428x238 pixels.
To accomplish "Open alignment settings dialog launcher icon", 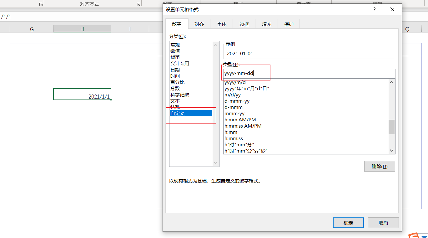I will pyautogui.click(x=138, y=4).
